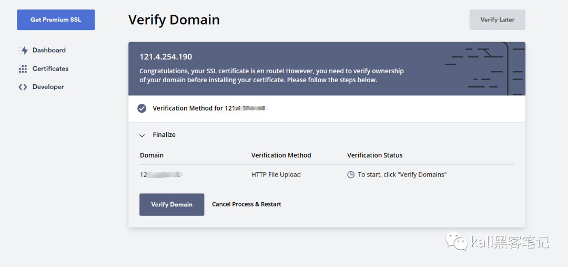Click the 121.4.254.190 banner heading
This screenshot has height=267, width=568.
click(166, 57)
